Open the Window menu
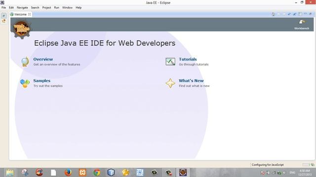Screen dimensions: 316x177 pos(67,8)
